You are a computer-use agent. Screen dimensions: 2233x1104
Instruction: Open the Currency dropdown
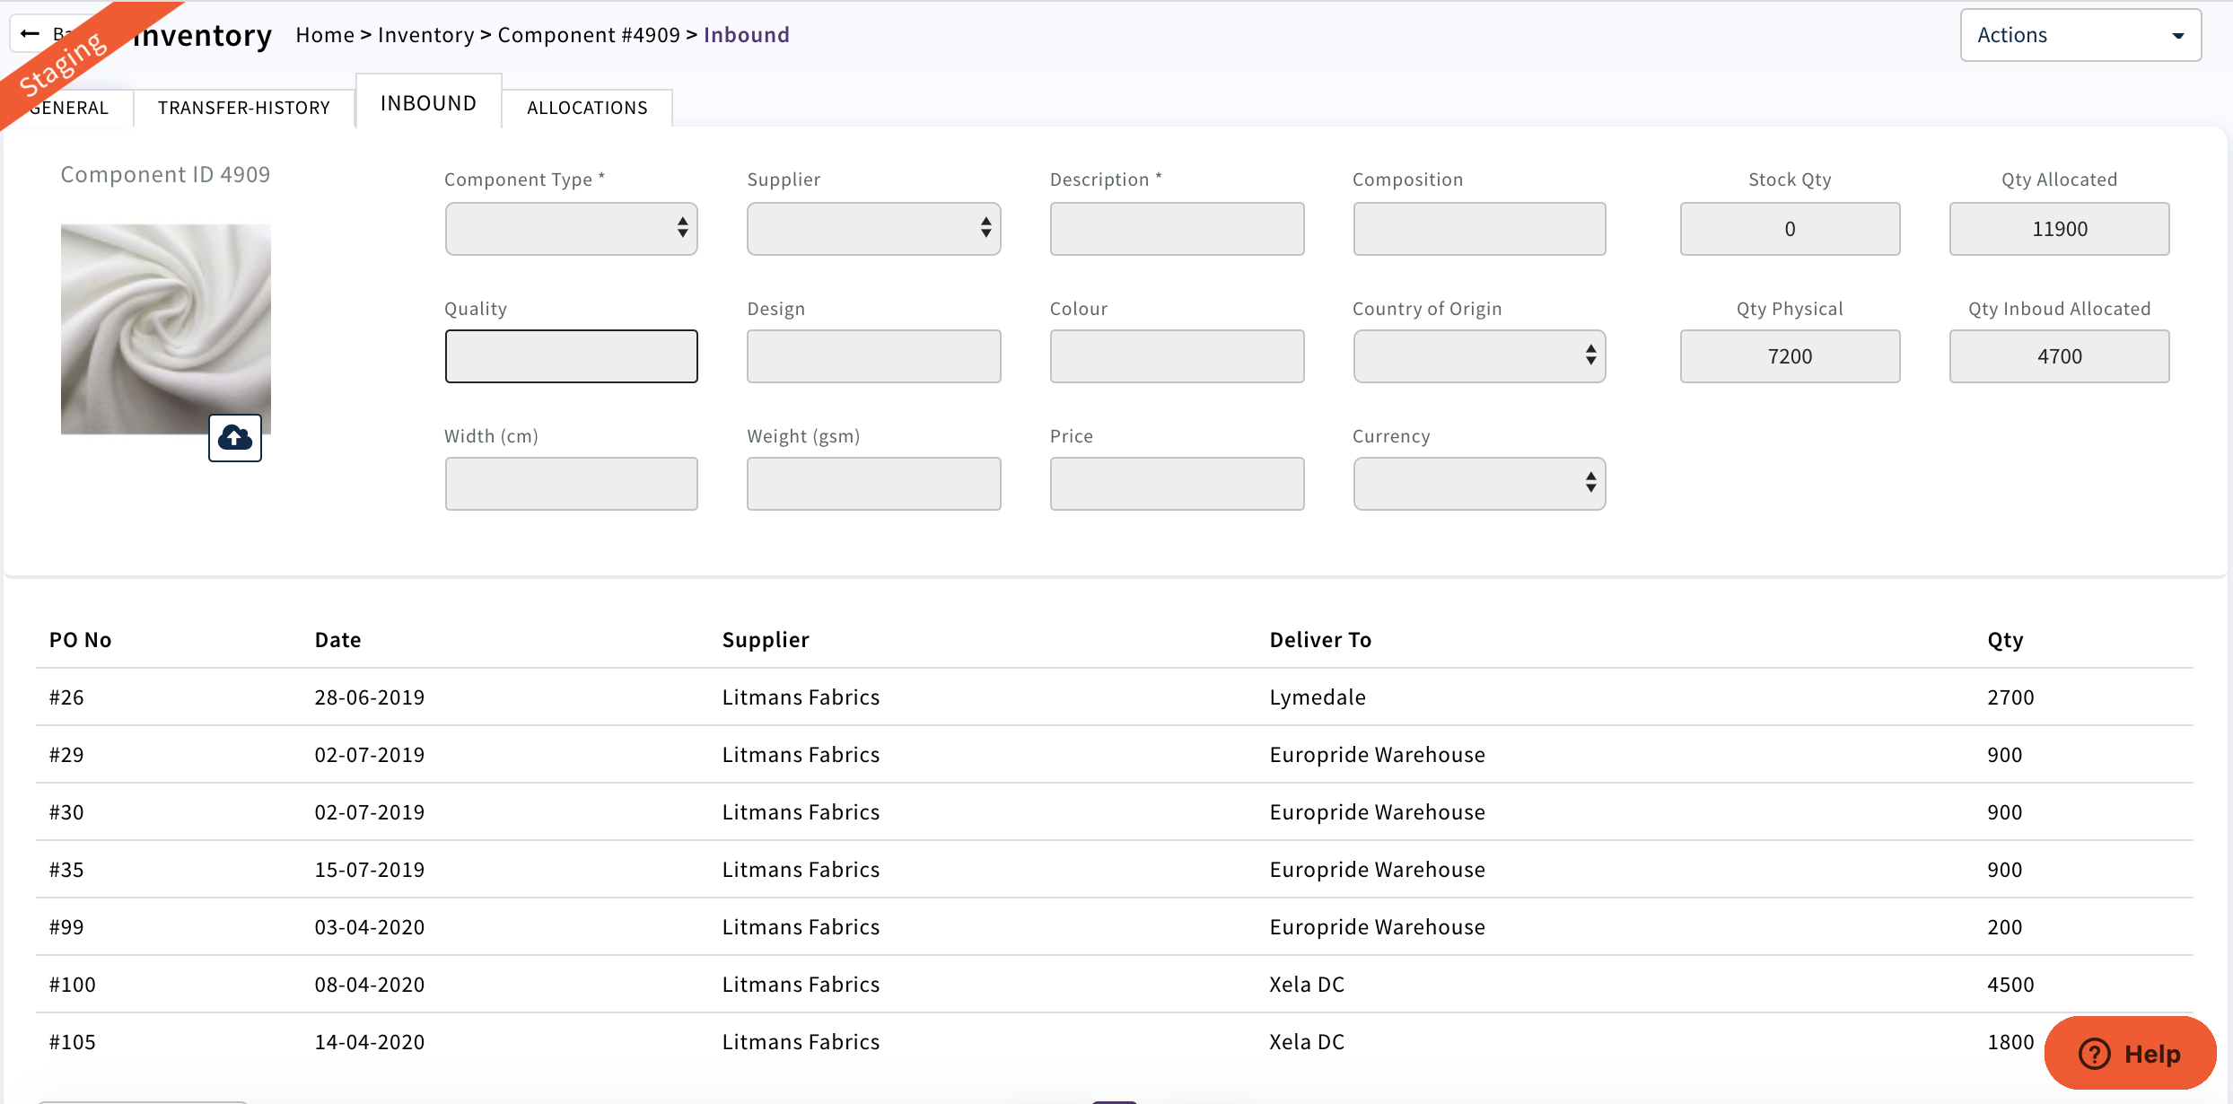coord(1479,484)
